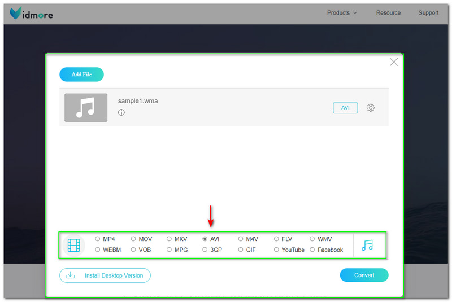Pick YouTube output preset

(x=276, y=250)
